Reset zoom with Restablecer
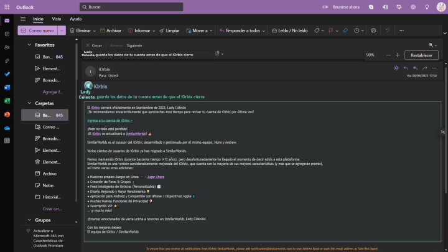The width and height of the screenshot is (448, 252). 421,55
